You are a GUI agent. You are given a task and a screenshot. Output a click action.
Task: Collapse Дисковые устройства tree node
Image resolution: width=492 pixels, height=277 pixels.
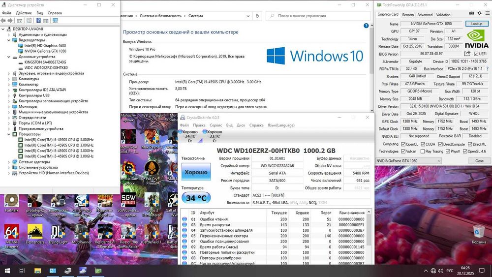click(x=9, y=57)
